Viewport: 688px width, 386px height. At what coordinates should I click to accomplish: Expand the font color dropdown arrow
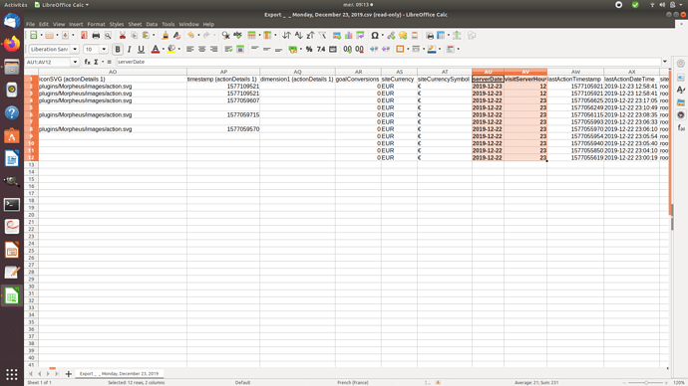164,49
